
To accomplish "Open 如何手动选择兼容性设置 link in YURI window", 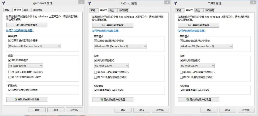I will (192, 31).
